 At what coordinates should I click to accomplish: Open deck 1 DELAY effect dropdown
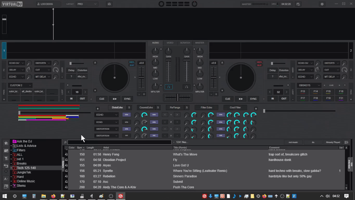click(x=16, y=70)
